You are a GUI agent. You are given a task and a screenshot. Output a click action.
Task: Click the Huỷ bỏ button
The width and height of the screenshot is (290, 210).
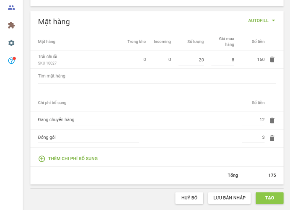189,198
